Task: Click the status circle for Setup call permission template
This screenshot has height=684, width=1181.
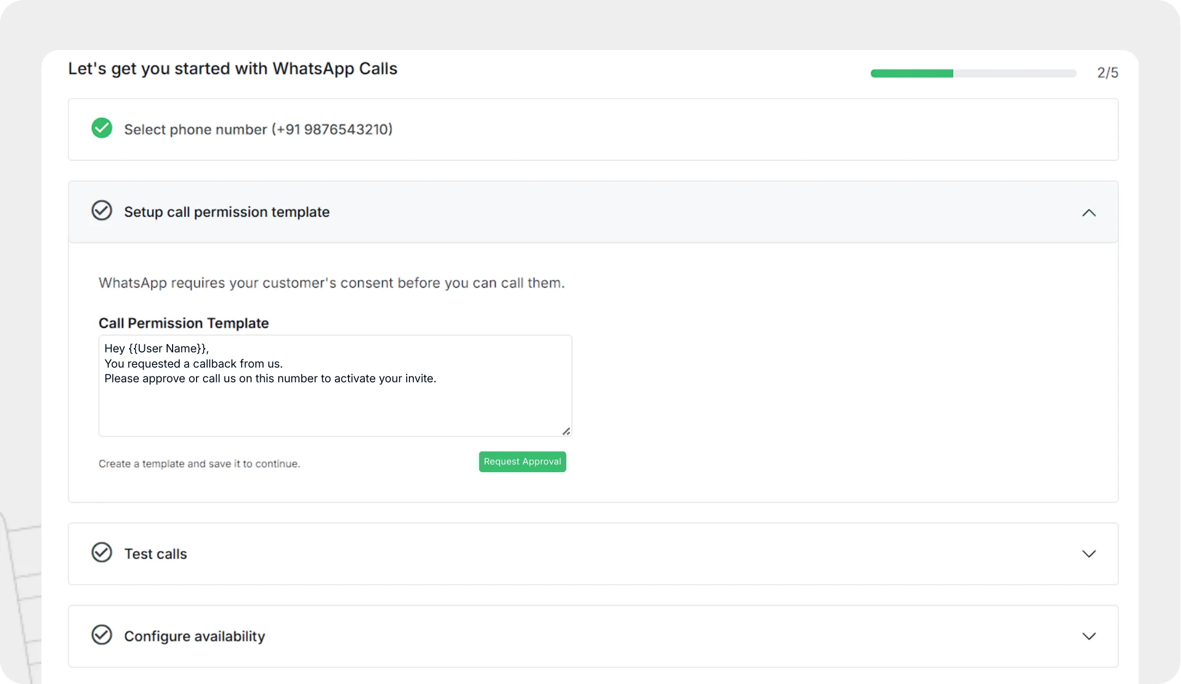Action: 102,210
